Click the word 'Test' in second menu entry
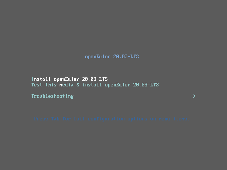 point(37,85)
